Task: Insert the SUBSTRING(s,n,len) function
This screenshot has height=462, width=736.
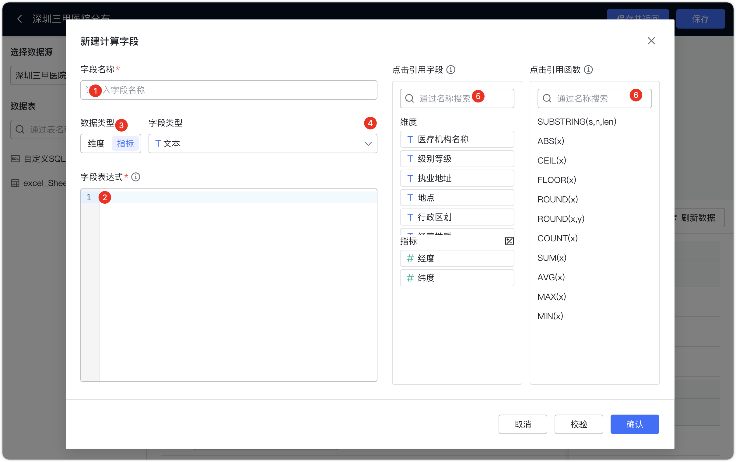Action: 577,122
